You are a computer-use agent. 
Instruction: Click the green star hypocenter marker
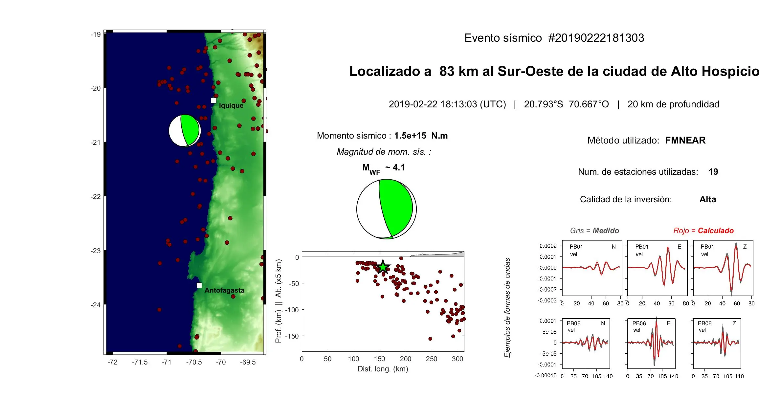click(383, 267)
